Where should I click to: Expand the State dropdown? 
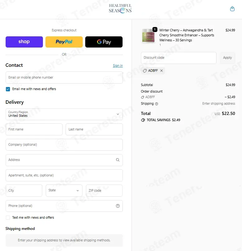click(64, 190)
